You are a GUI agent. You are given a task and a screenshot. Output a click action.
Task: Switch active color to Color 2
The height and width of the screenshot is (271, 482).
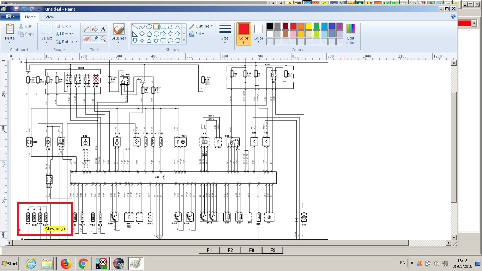click(258, 33)
